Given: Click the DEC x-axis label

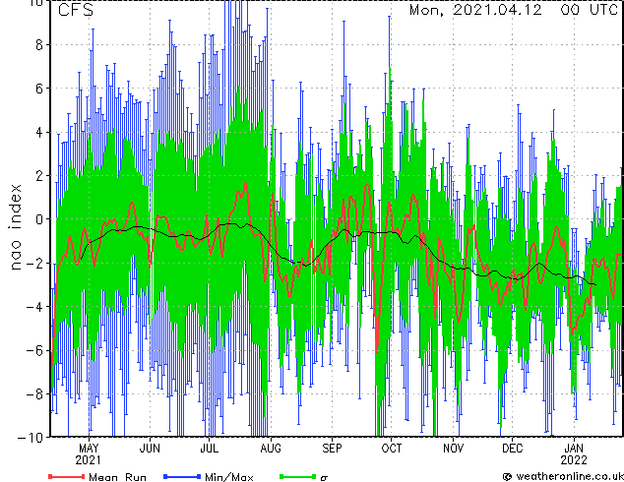Looking at the screenshot, I should point(512,449).
